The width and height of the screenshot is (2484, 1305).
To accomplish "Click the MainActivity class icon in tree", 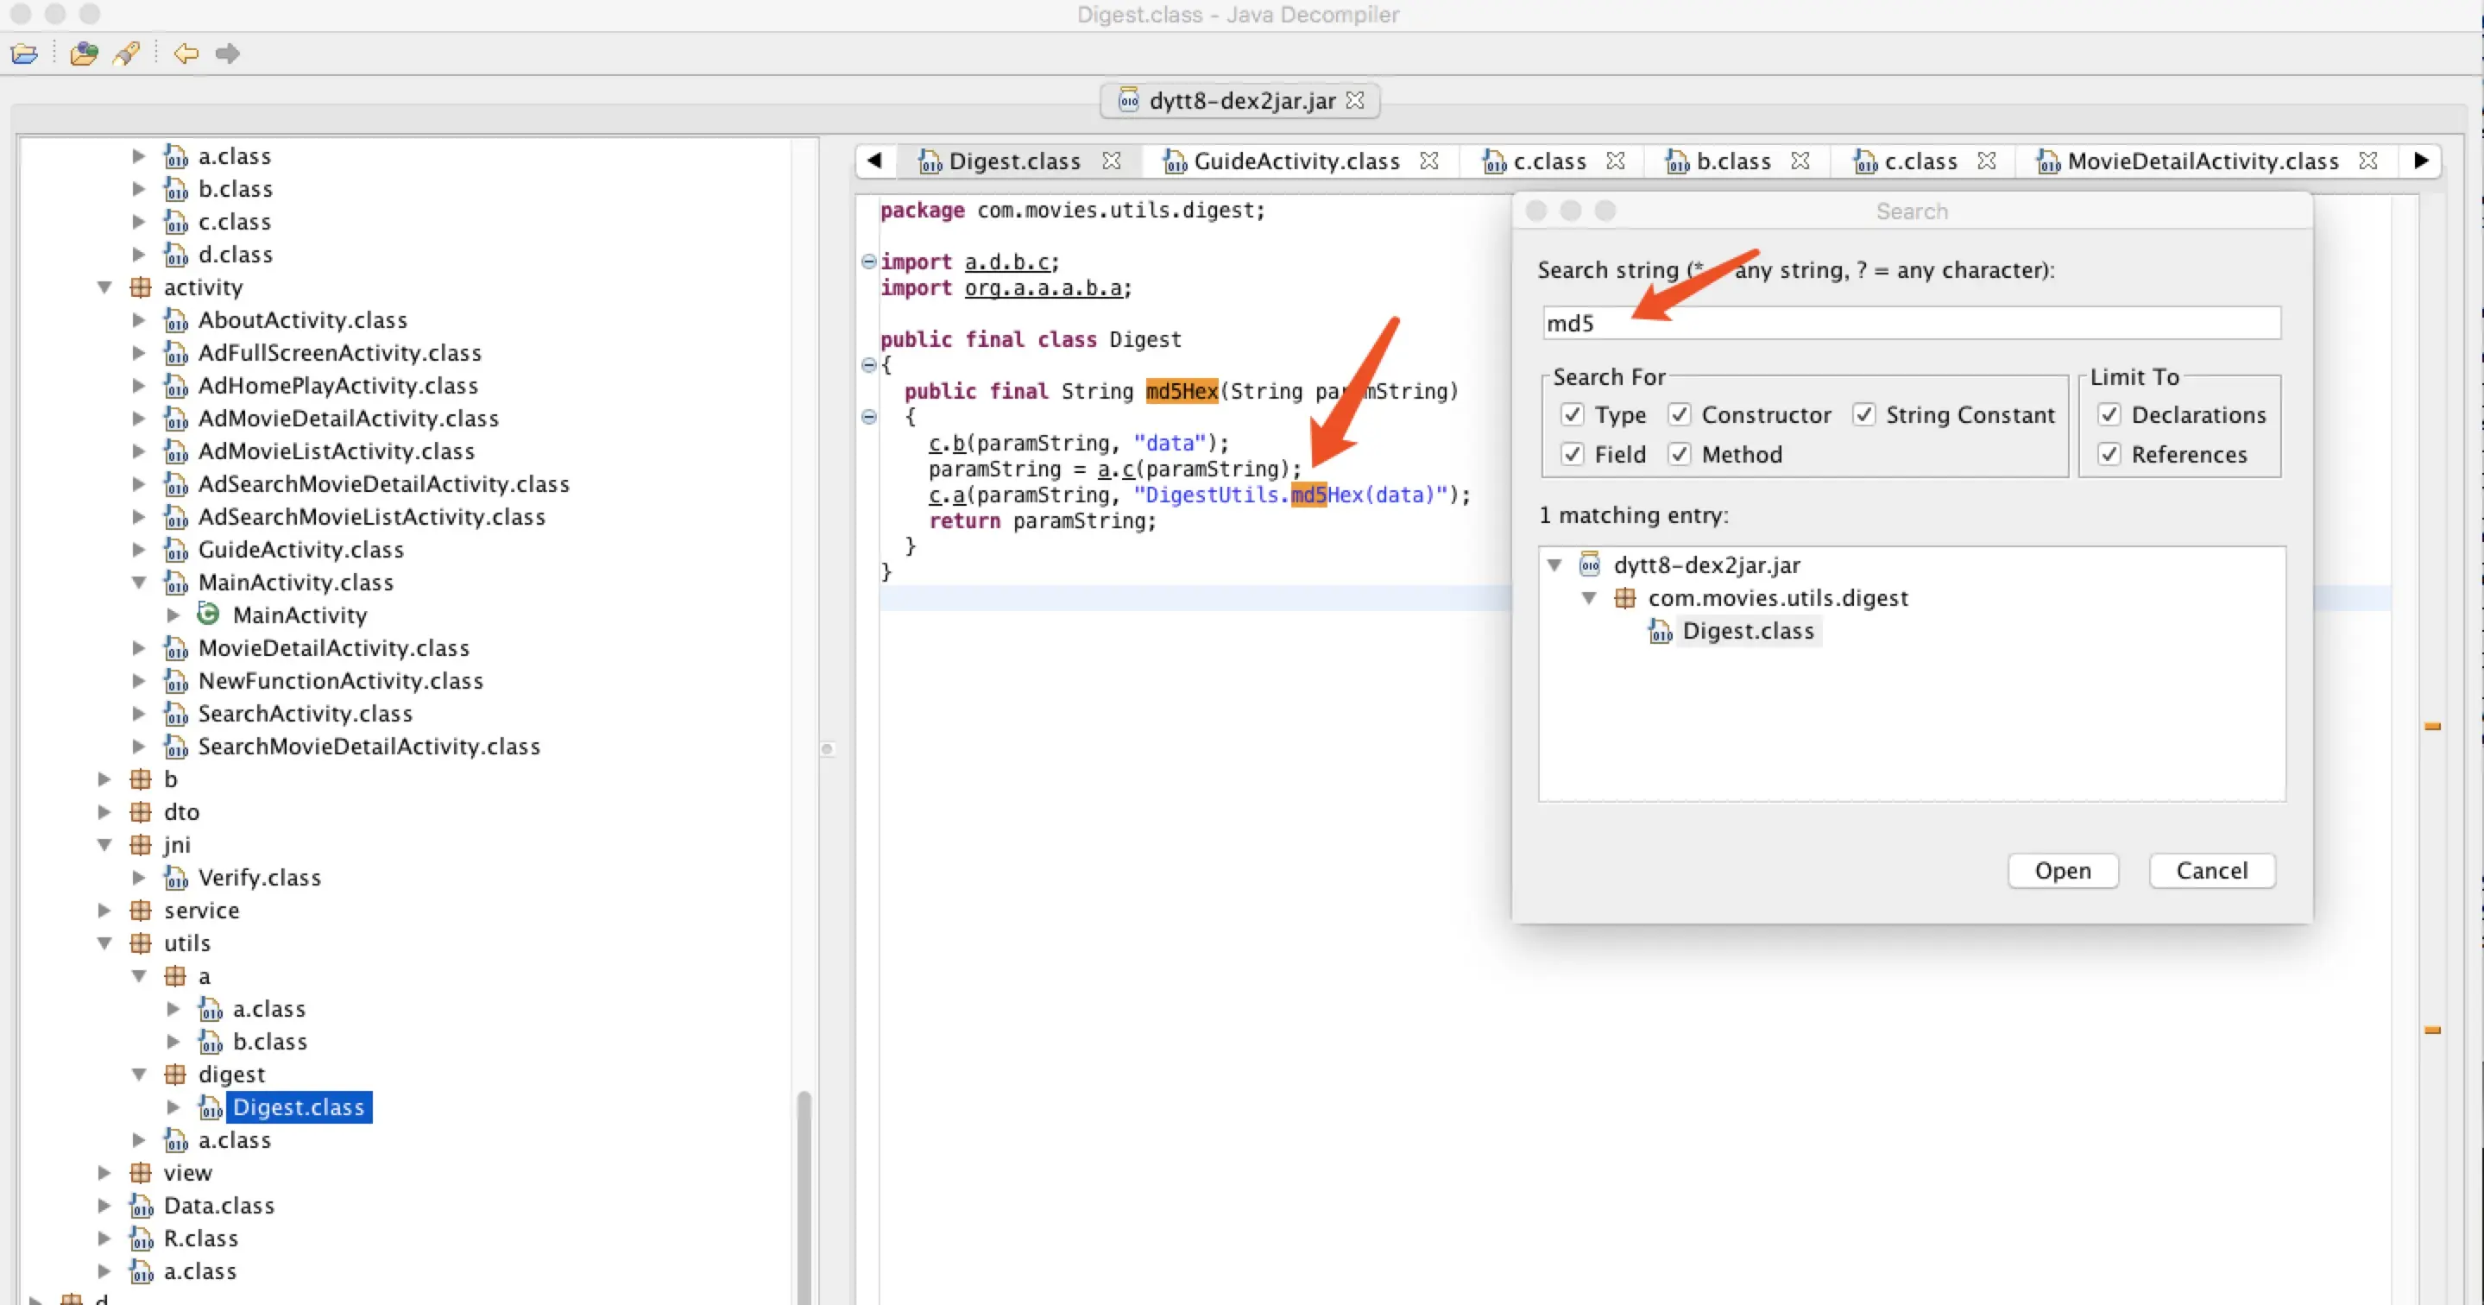I will [207, 615].
